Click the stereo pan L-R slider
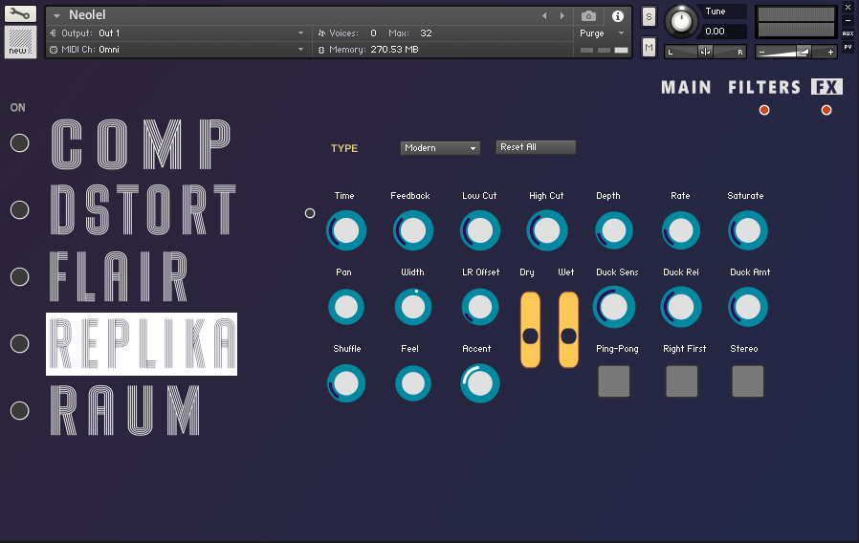The height and width of the screenshot is (543, 859). (x=705, y=52)
